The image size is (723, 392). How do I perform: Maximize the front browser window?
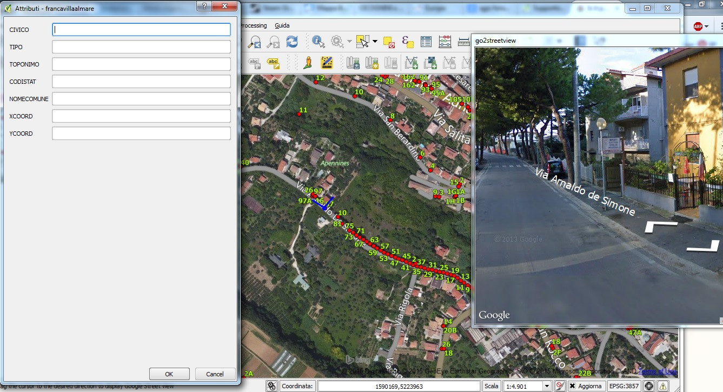[x=647, y=8]
